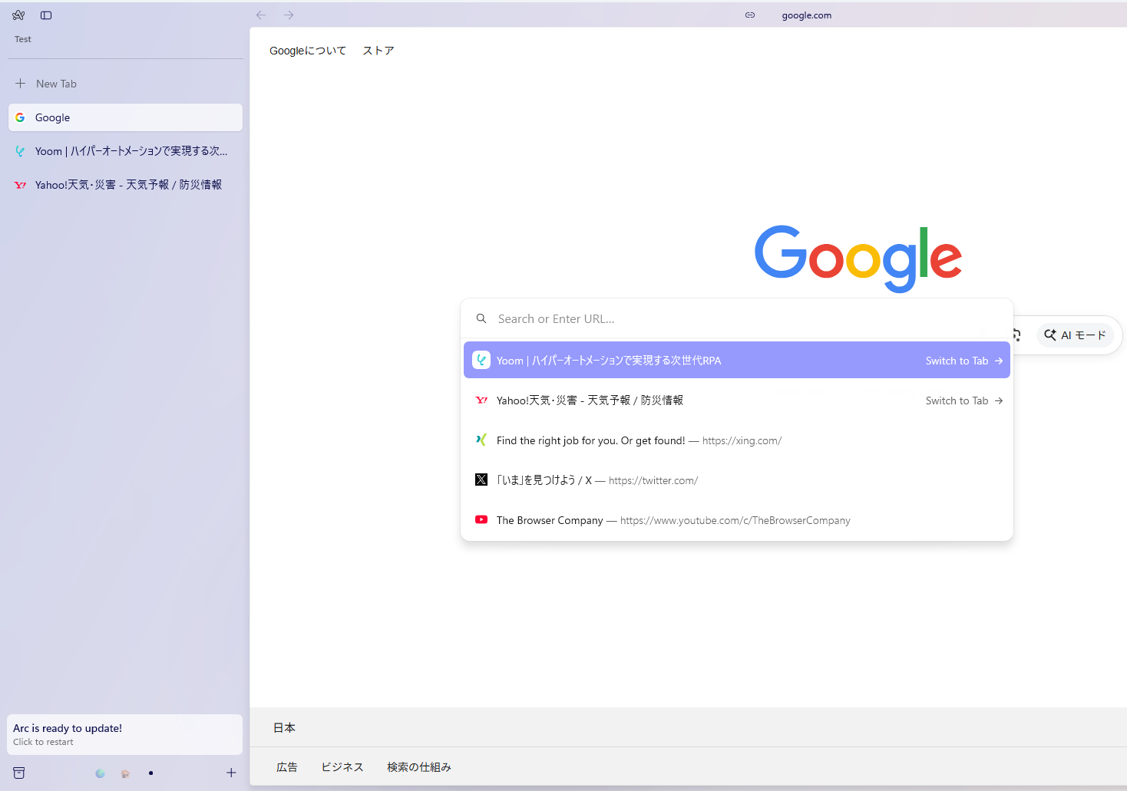Choose the Yoom suggestion with Switch to Tab
This screenshot has width=1127, height=791.
[737, 361]
